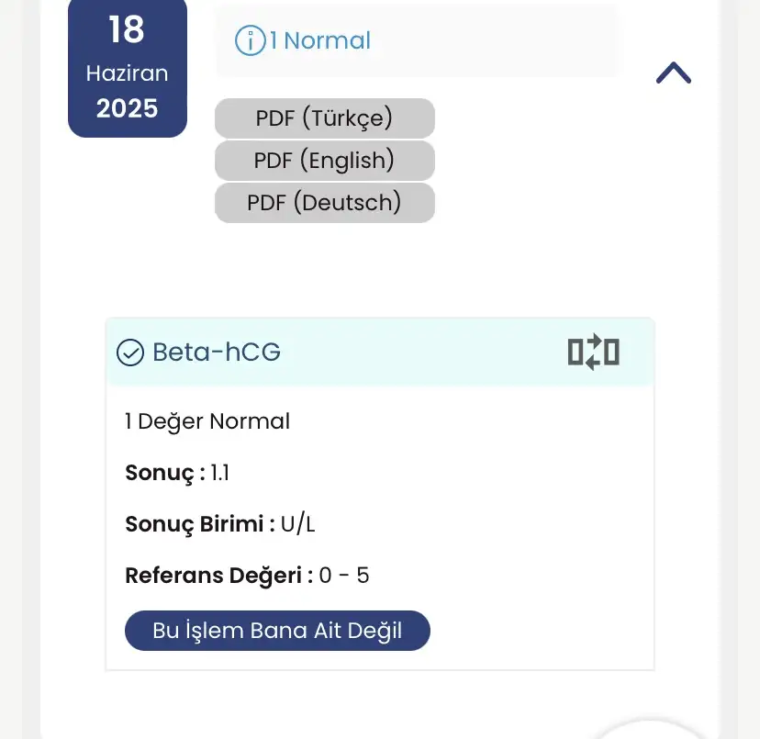Select the Beta-hCG test title
This screenshot has height=739, width=760.
pyautogui.click(x=217, y=352)
